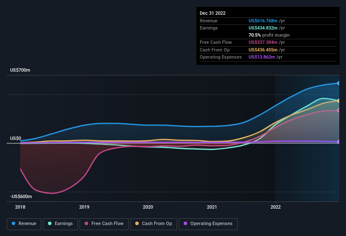Click the US$700m y-axis label

click(x=20, y=70)
